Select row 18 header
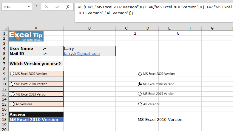233x131 pixels. 4,119
